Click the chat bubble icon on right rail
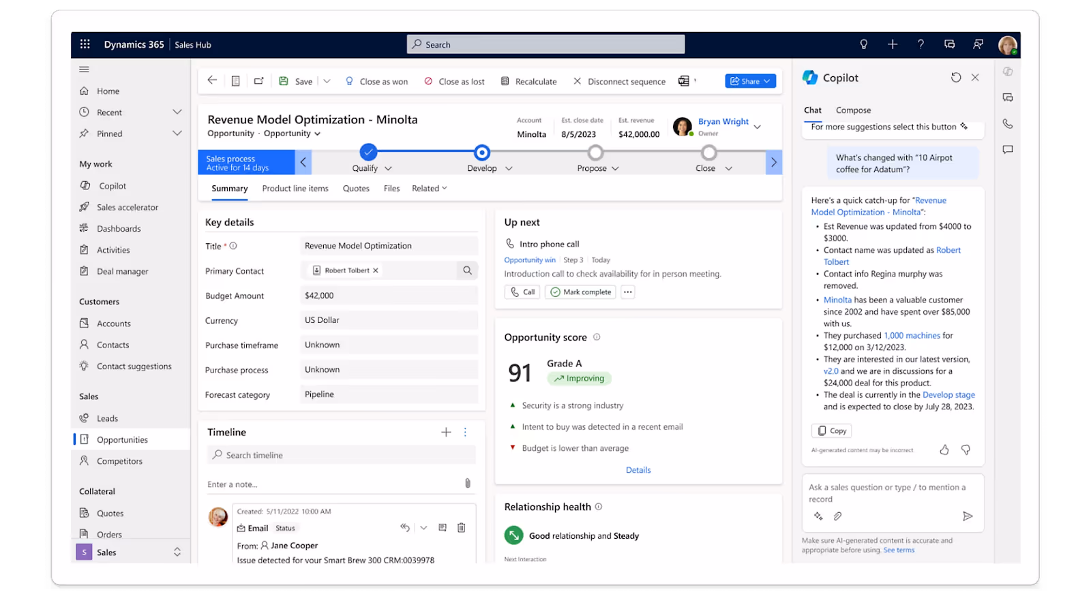 [1008, 149]
